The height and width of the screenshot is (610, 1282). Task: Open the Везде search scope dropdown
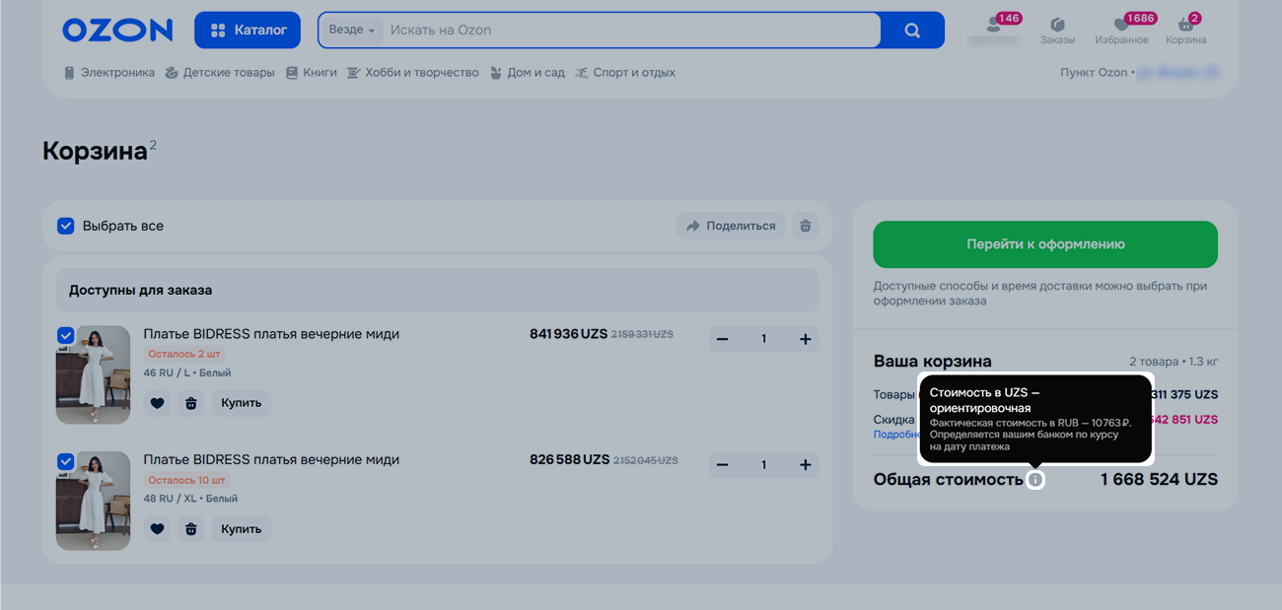click(x=351, y=31)
